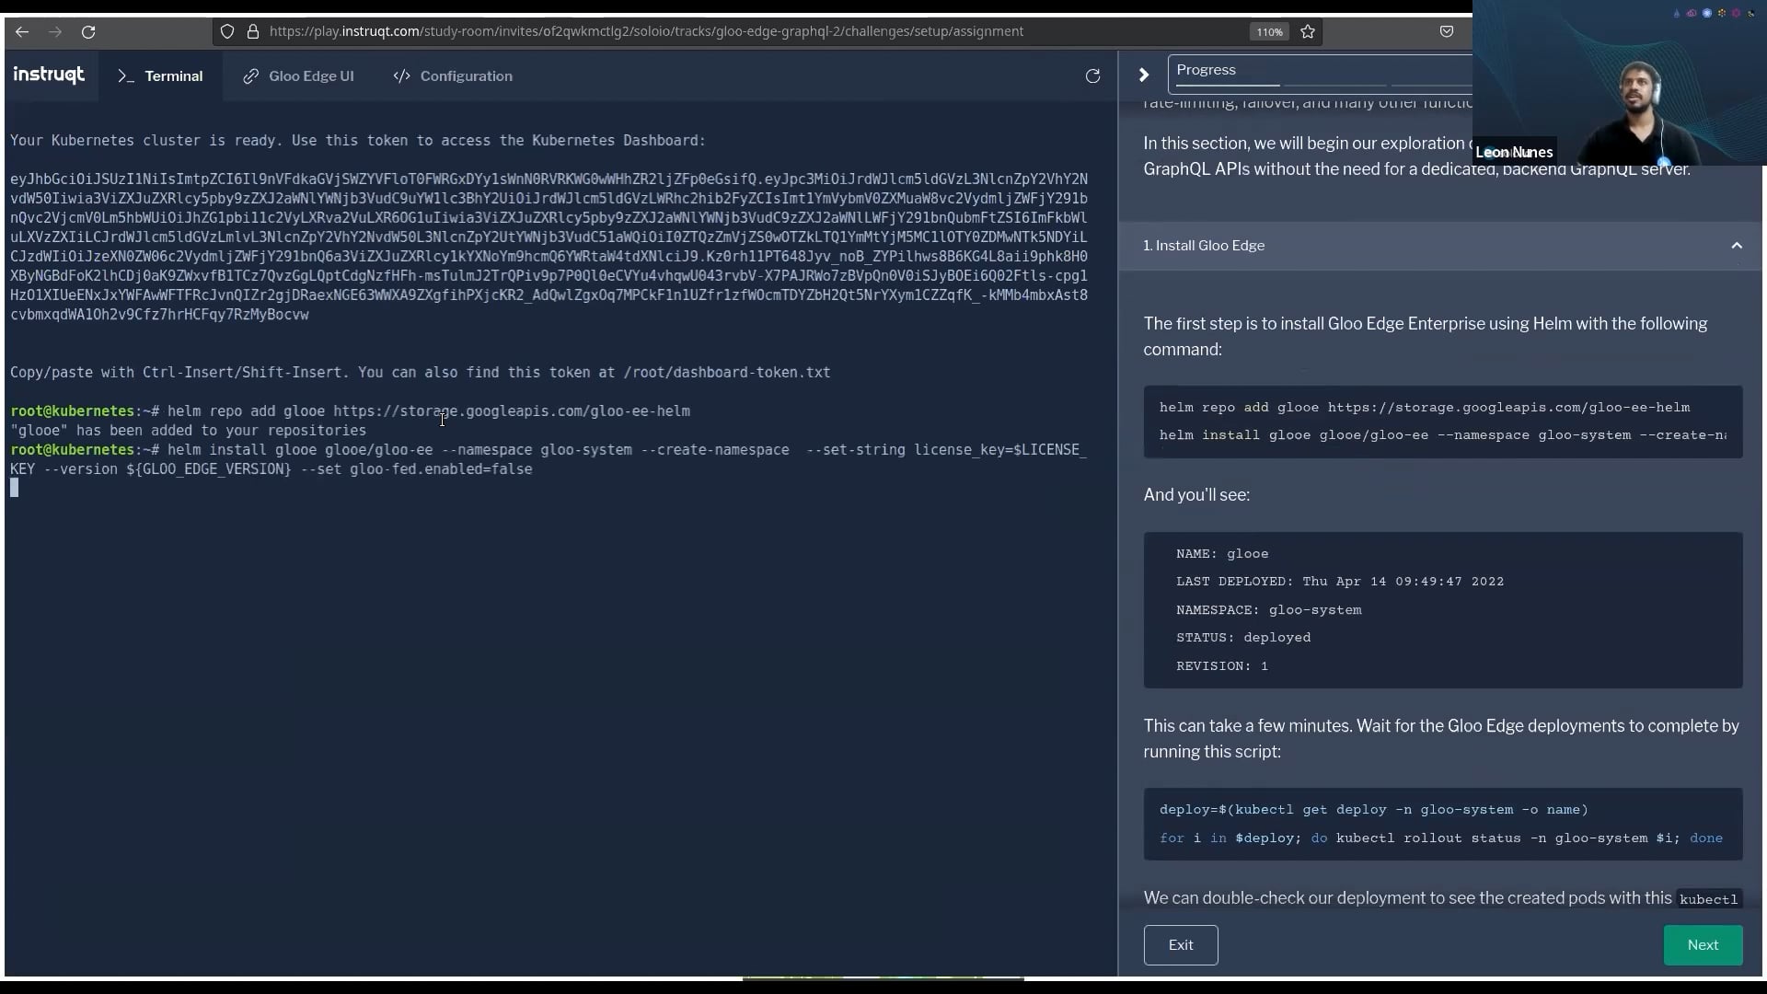Click the padlock site info icon

click(253, 31)
